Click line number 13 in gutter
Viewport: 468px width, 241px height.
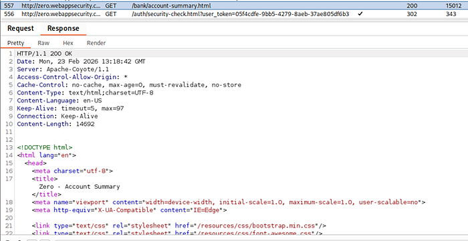click(x=9, y=147)
